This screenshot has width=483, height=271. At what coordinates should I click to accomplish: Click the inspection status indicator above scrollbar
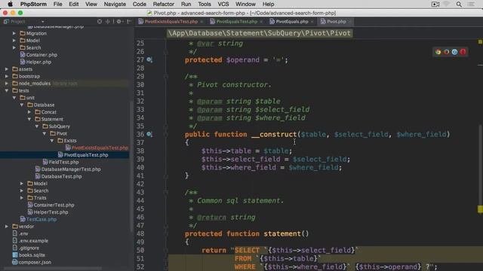pos(480,41)
